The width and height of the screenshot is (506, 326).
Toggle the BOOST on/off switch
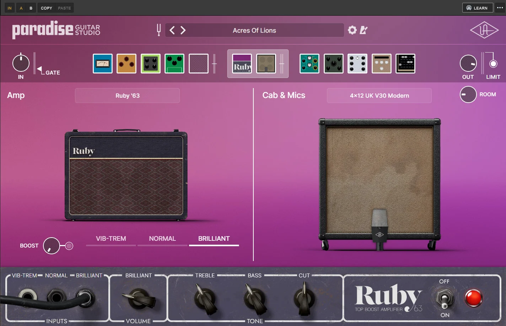(69, 246)
